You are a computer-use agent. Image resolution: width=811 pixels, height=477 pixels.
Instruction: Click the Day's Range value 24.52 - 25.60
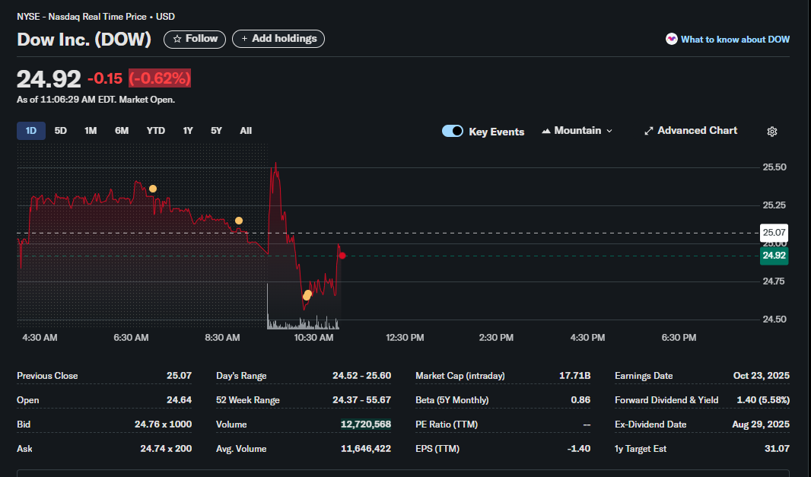click(361, 376)
